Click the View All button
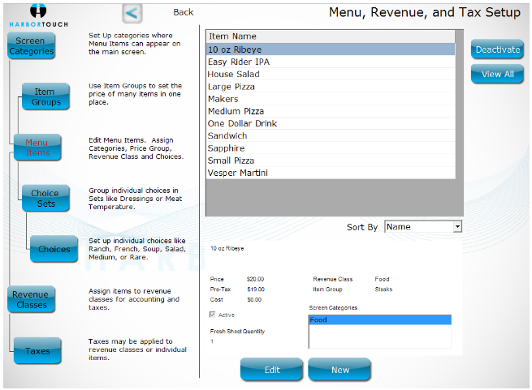The height and width of the screenshot is (390, 532). point(497,74)
